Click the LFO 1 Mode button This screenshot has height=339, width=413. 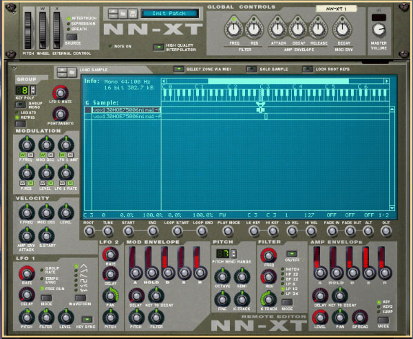[46, 298]
